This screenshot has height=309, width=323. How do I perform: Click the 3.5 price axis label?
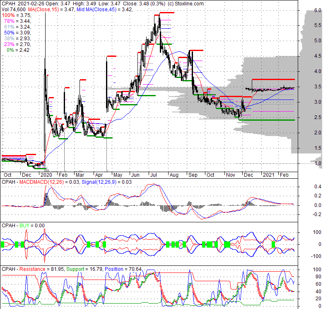(x=318, y=87)
